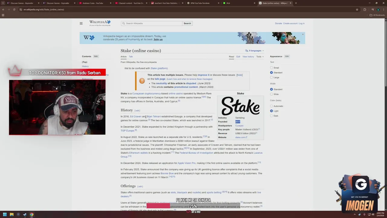Screen dimensions: 387x218
Task: Click the browser address bar URL
Action: [x=44, y=9]
